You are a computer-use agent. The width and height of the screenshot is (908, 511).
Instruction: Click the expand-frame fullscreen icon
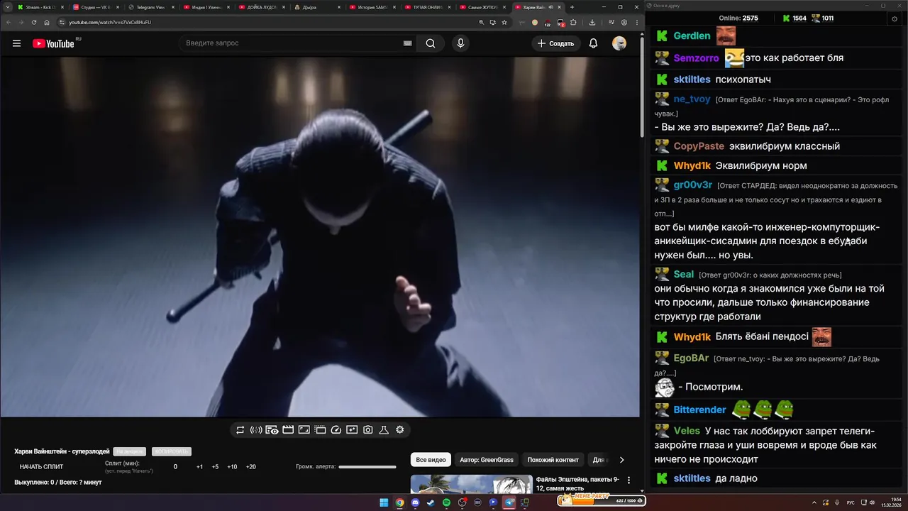(x=304, y=430)
